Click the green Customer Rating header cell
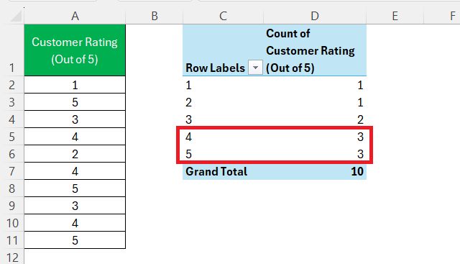The width and height of the screenshot is (460, 264). pos(75,50)
